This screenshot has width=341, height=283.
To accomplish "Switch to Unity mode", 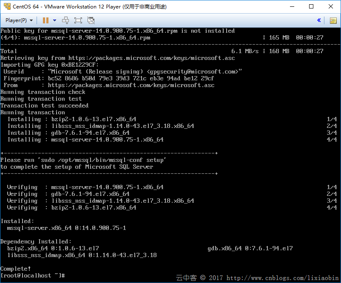I will coord(91,20).
